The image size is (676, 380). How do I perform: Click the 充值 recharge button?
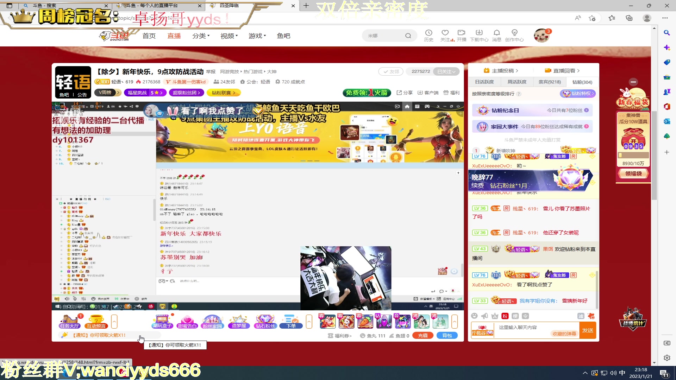pyautogui.click(x=423, y=335)
